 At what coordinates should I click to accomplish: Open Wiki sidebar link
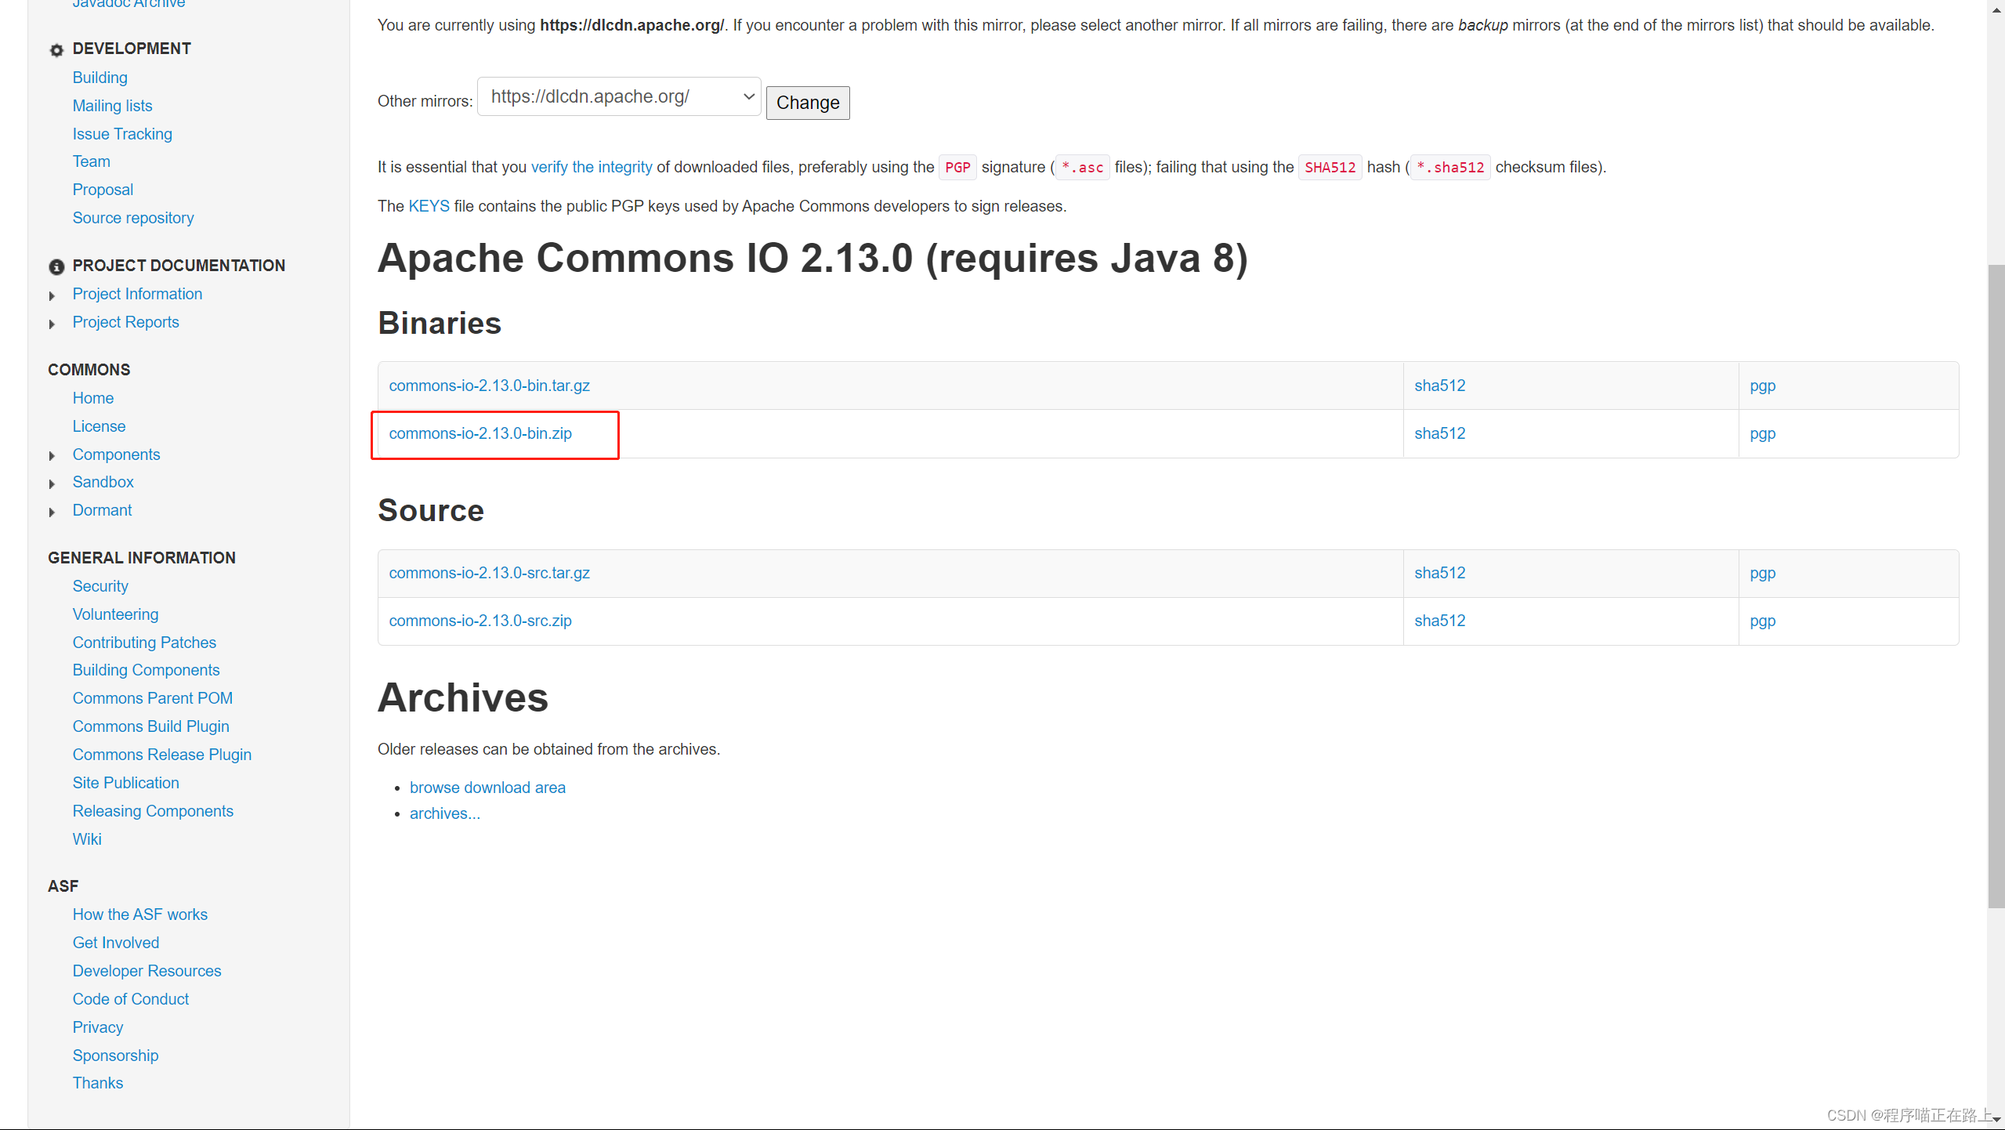pos(87,839)
